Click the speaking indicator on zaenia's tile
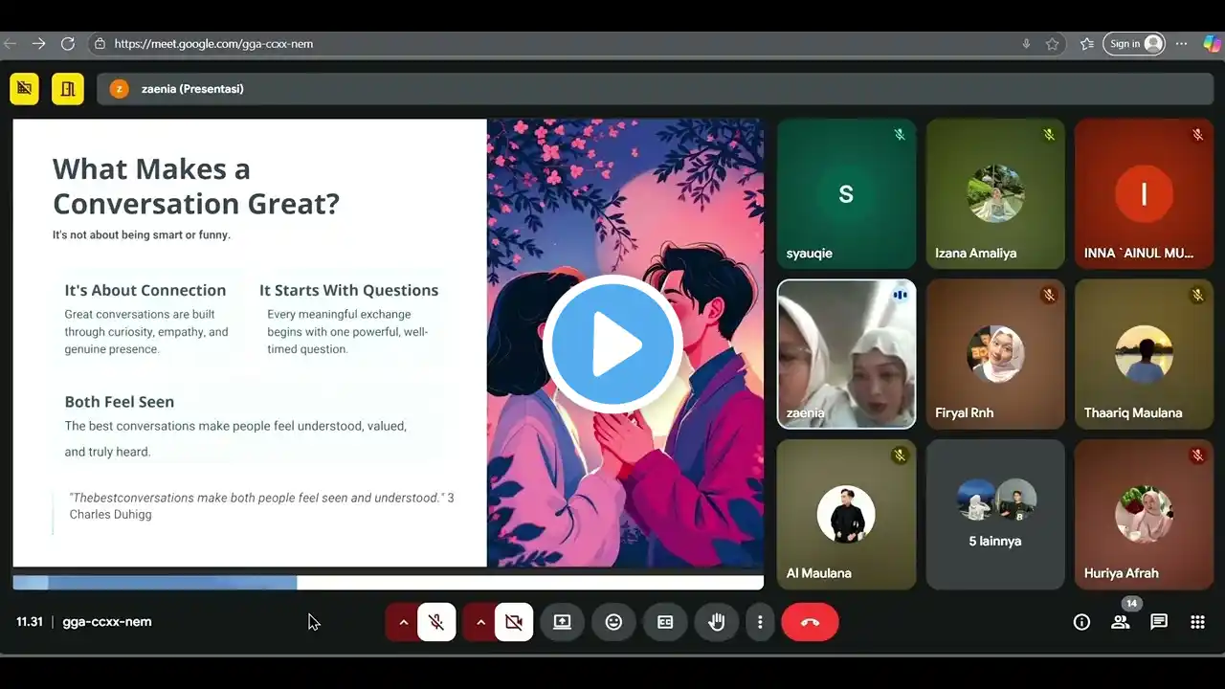Image resolution: width=1225 pixels, height=689 pixels. 900,296
